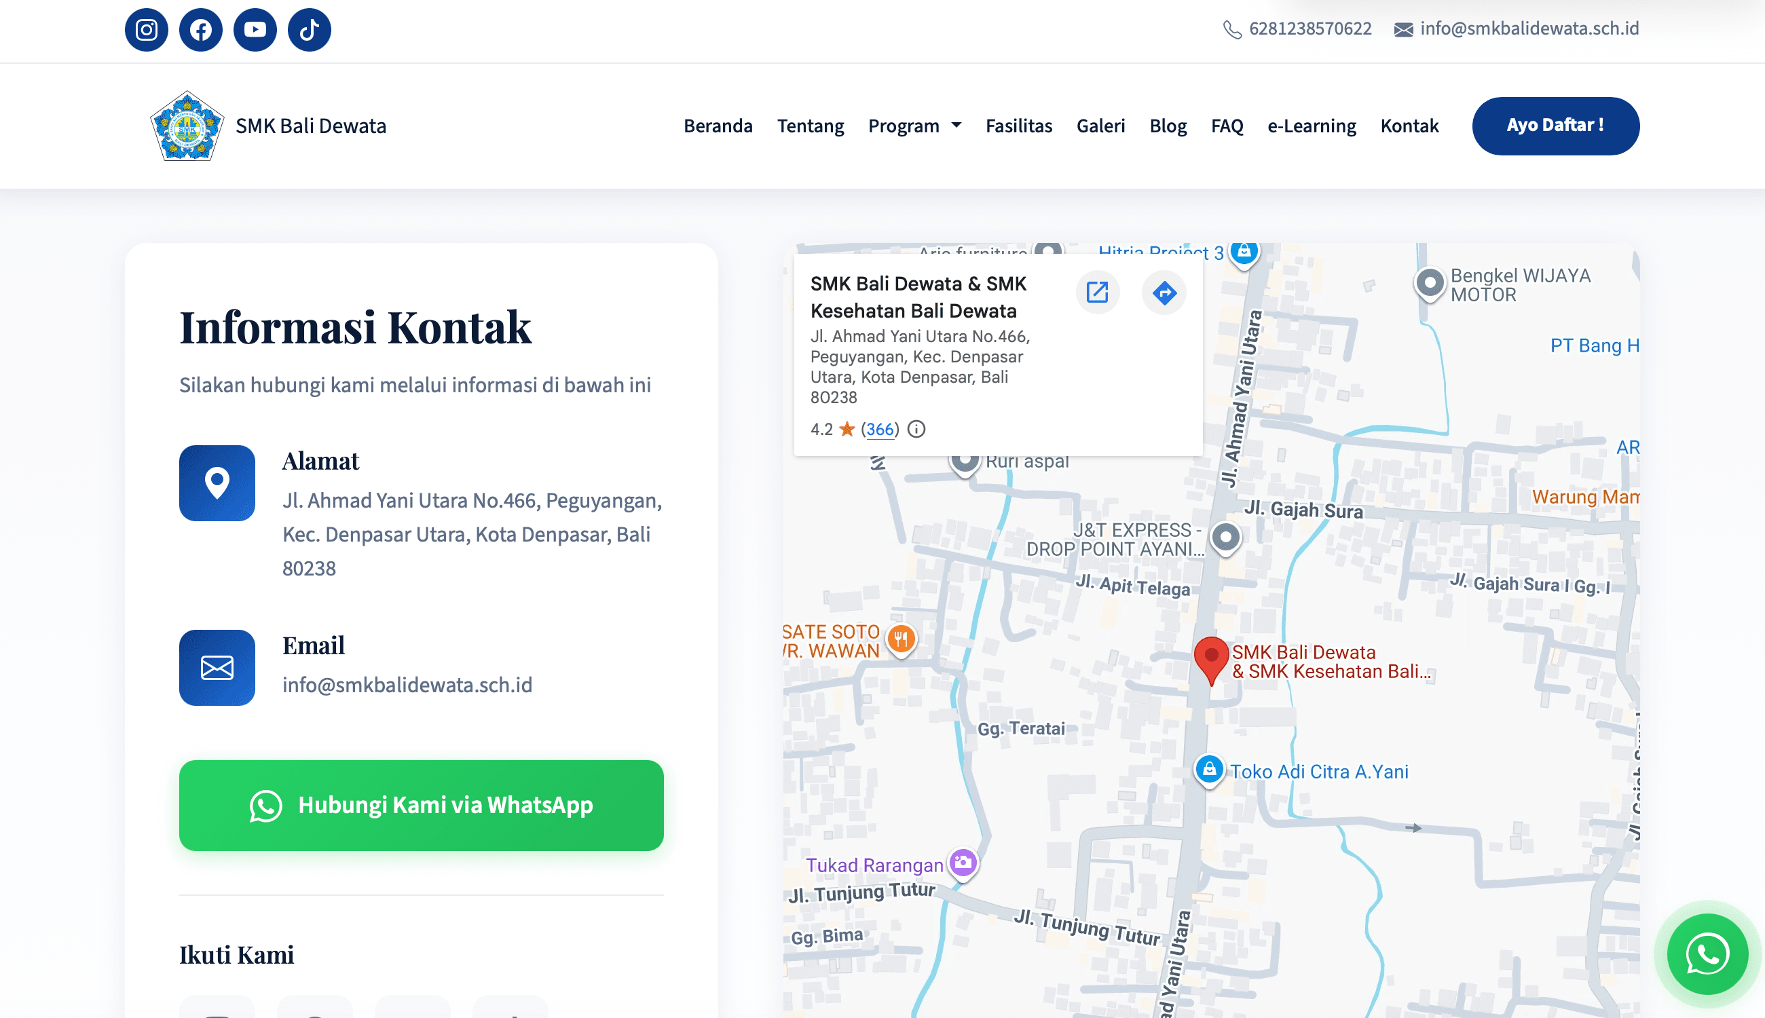1765x1018 pixels.
Task: Open the FAQ page
Action: coord(1227,126)
